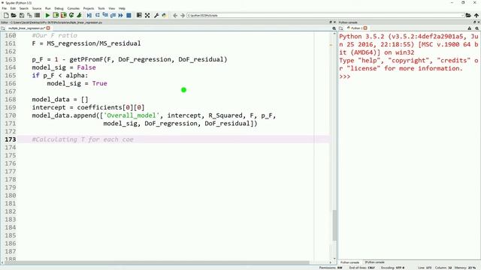
Task: Maximize the current pane
Action: point(147,15)
